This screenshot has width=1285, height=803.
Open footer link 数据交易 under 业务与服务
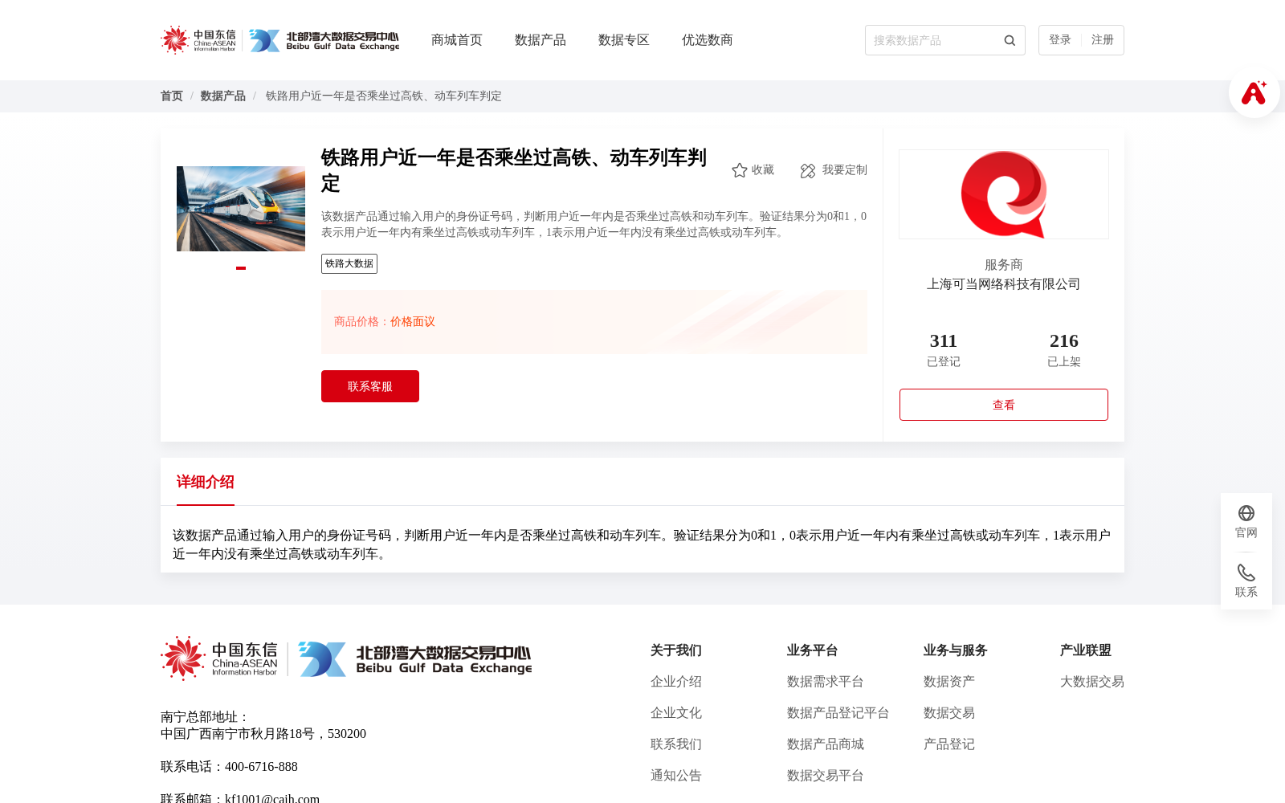click(x=949, y=713)
